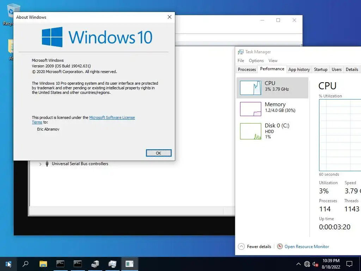Open muted volume tray icon

(x=315, y=264)
